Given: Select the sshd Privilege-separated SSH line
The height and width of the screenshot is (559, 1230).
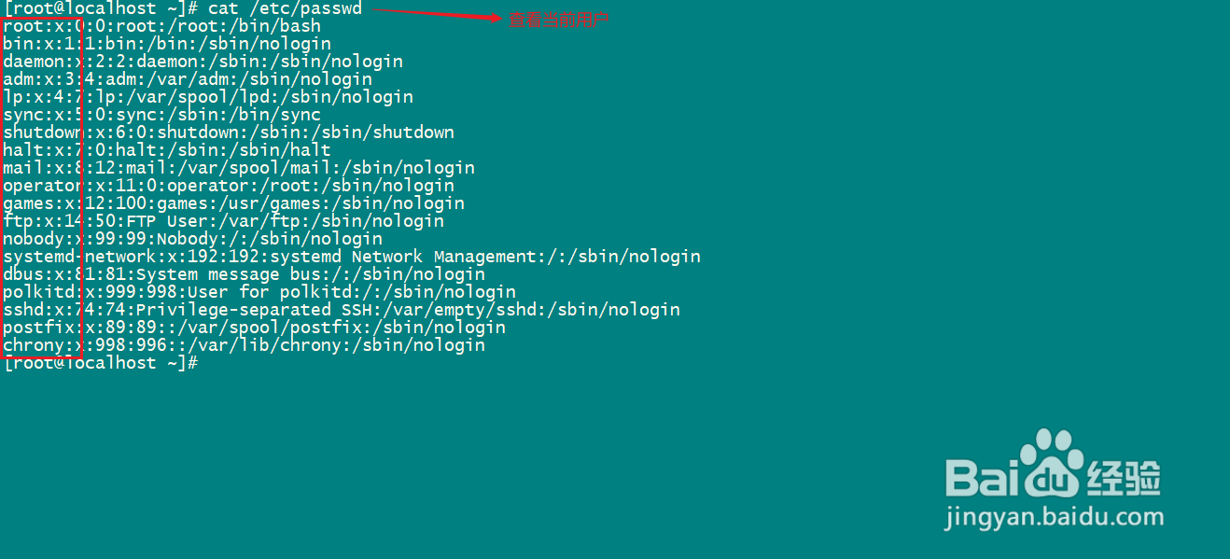Looking at the screenshot, I should point(342,310).
